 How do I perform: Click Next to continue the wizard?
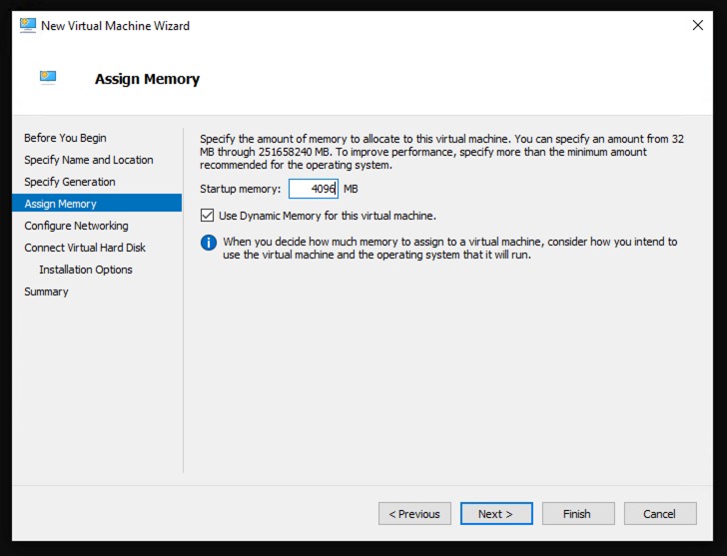(496, 514)
